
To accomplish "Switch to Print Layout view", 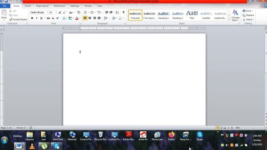I will click(218, 128).
